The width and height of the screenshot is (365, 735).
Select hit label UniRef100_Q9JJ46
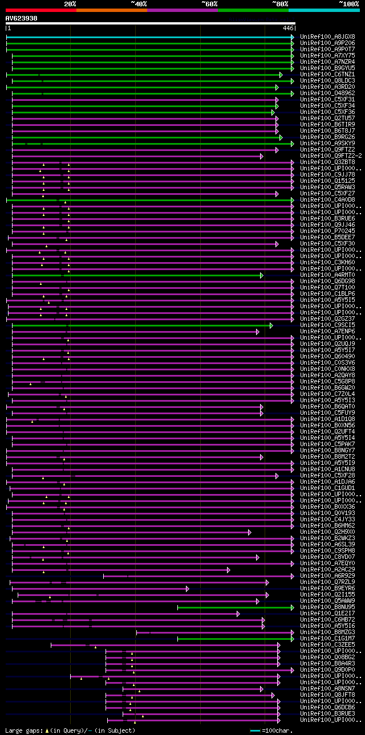pos(327,224)
